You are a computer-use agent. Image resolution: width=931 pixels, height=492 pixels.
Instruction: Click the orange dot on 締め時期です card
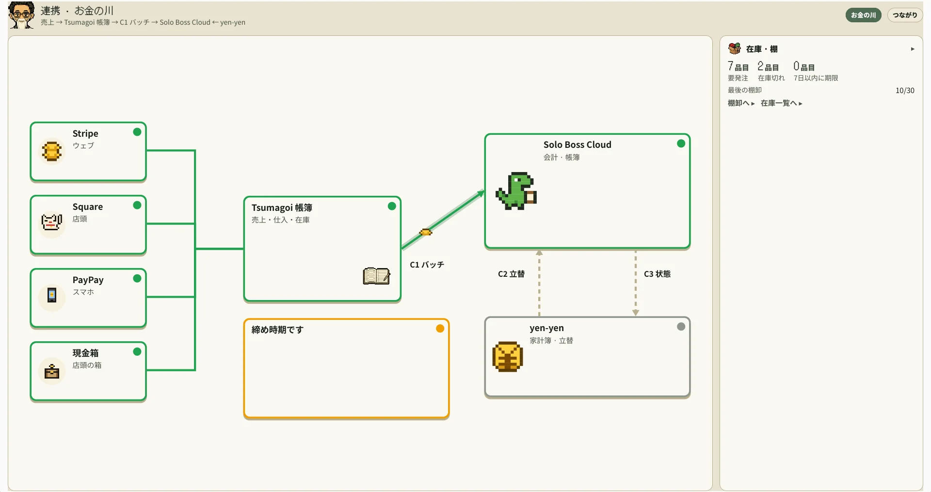click(440, 328)
